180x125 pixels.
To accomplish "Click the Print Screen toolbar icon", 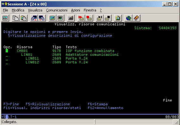I will click(5, 18).
